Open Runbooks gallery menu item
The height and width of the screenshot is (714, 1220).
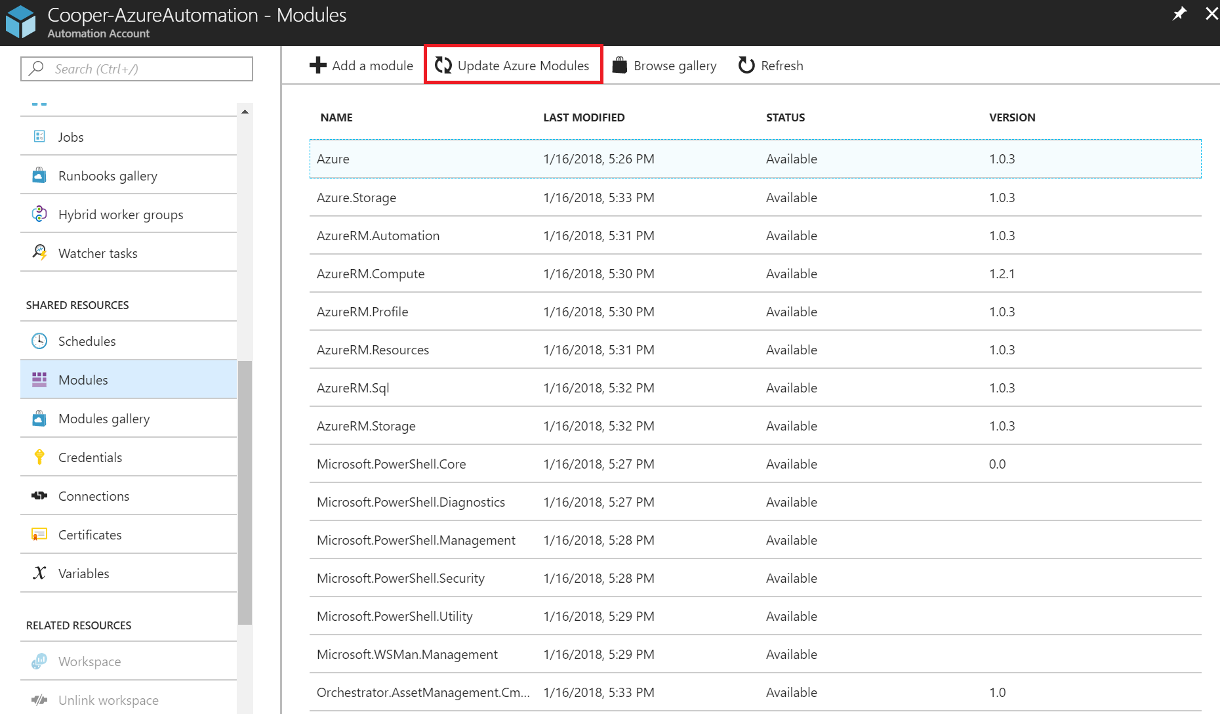point(129,175)
